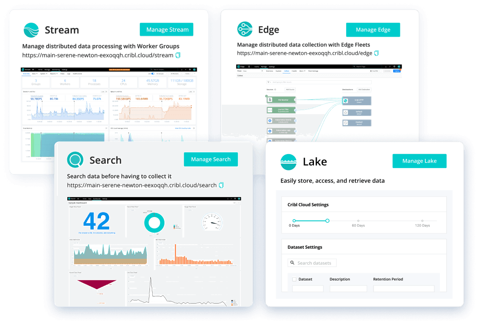The image size is (478, 324).
Task: Copy the Search URL with the copy icon
Action: (222, 185)
